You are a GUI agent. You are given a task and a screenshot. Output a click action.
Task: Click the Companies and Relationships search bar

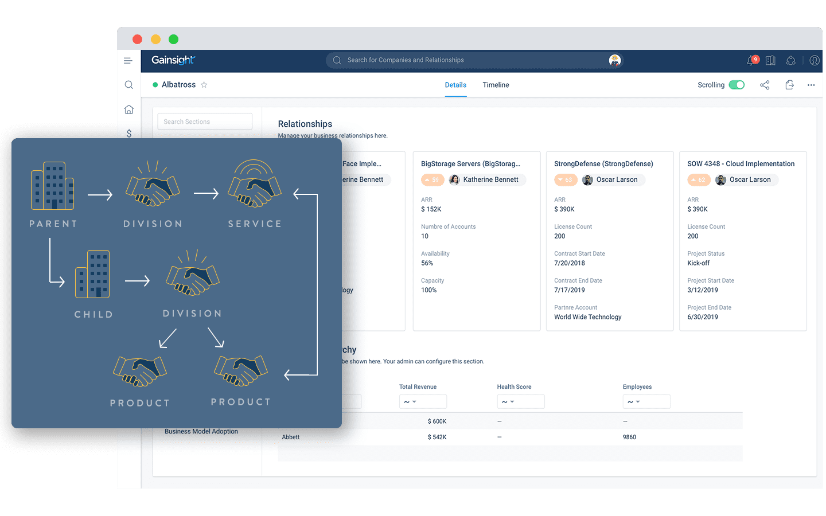tap(470, 60)
